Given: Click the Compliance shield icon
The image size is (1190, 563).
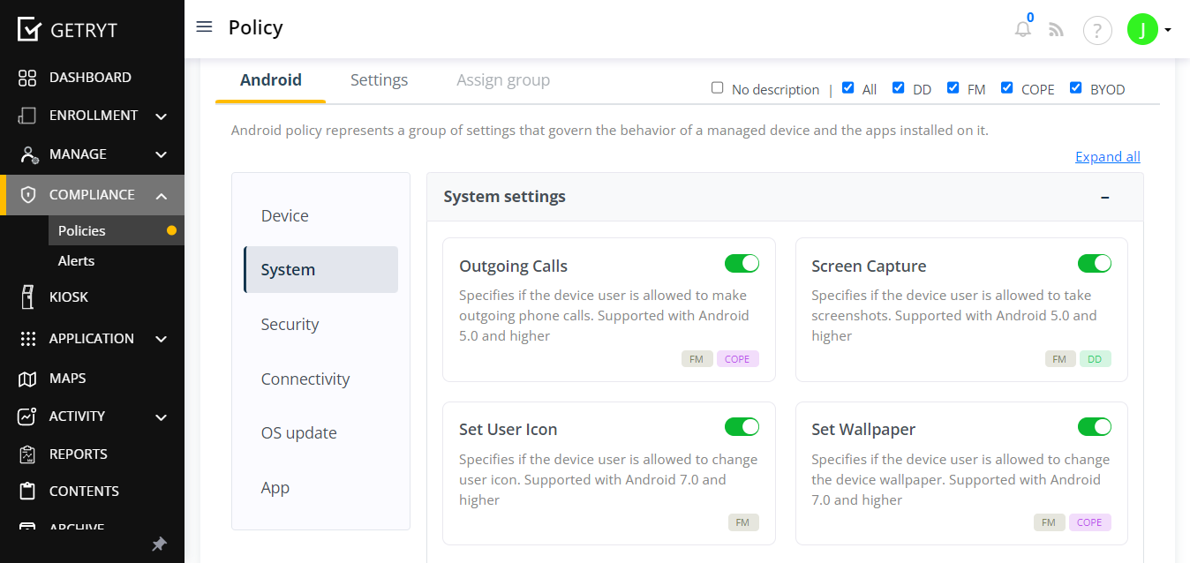Looking at the screenshot, I should coord(28,195).
